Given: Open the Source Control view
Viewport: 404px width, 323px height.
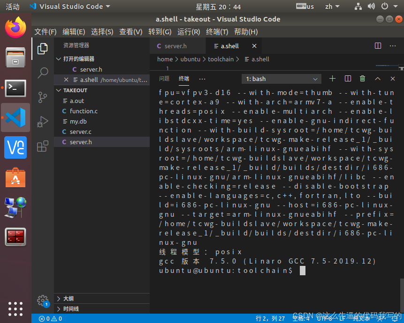Looking at the screenshot, I should (x=43, y=97).
